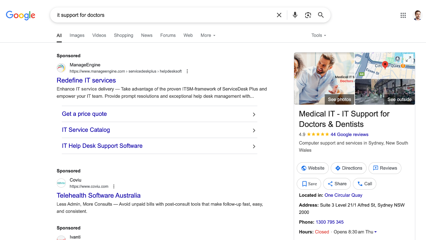The width and height of the screenshot is (426, 240).
Task: Click the first rating star beside 4.9
Action: pyautogui.click(x=309, y=135)
